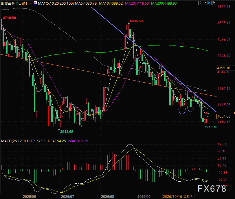Click the MA1(5,10,20,200,100) indicator label
The width and height of the screenshot is (235, 199).
click(x=56, y=3)
